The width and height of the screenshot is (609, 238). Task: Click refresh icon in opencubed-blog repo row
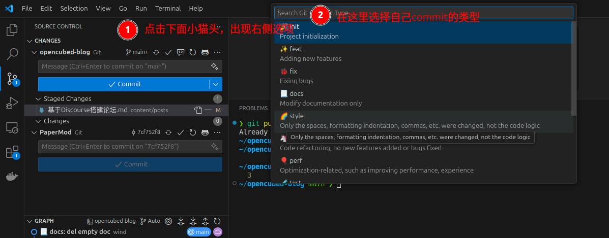193,52
